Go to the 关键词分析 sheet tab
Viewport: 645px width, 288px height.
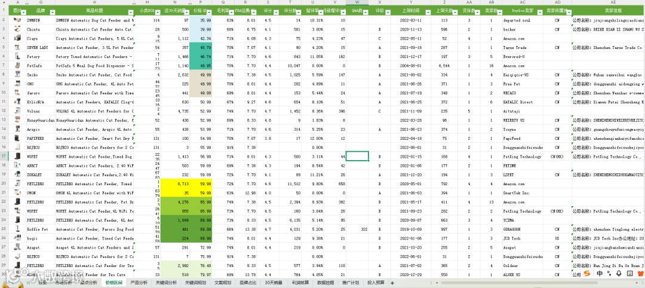[x=166, y=283]
